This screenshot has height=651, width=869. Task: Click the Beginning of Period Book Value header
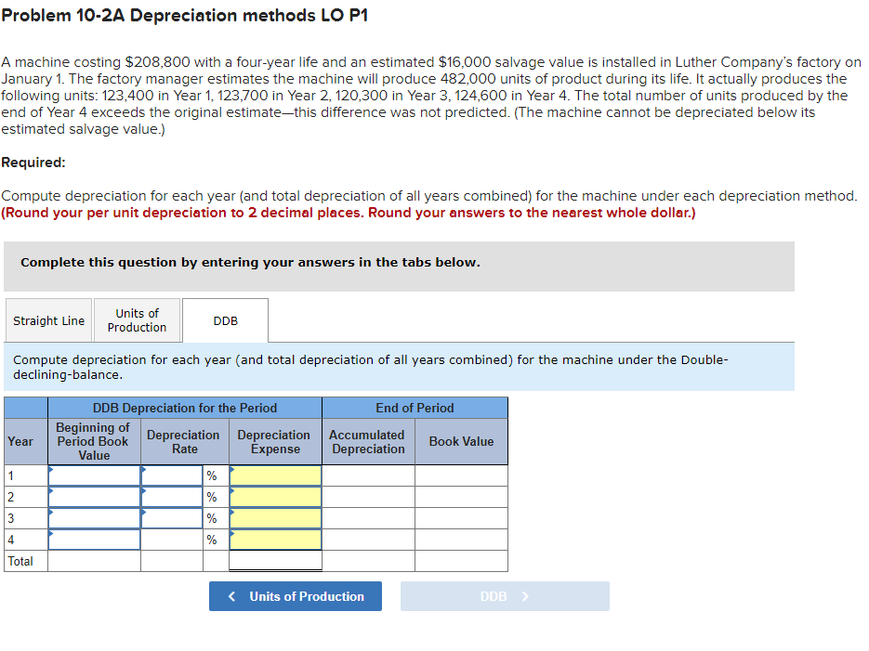pyautogui.click(x=94, y=442)
